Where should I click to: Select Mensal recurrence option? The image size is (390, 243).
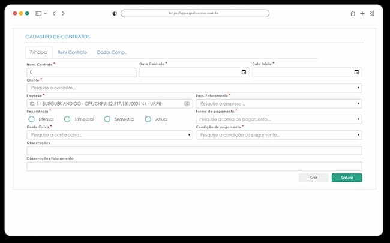coord(31,119)
